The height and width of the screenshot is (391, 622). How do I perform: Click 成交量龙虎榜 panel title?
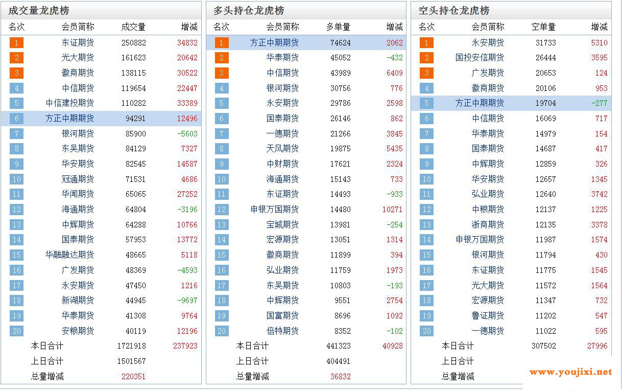(39, 11)
